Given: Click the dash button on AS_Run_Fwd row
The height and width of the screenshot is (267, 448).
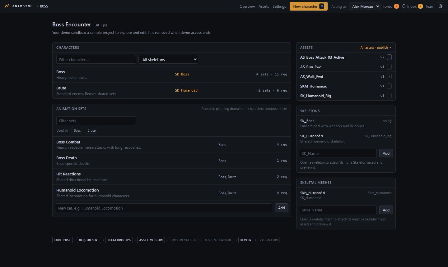Looking at the screenshot, I should (389, 67).
